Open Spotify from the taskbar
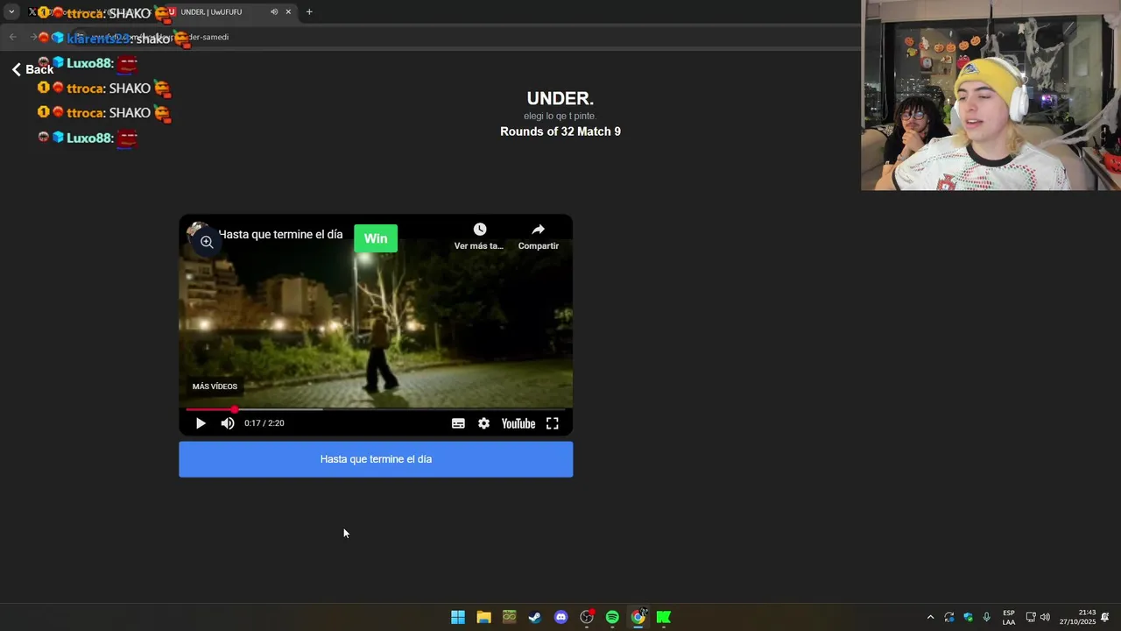This screenshot has height=631, width=1121. (612, 617)
